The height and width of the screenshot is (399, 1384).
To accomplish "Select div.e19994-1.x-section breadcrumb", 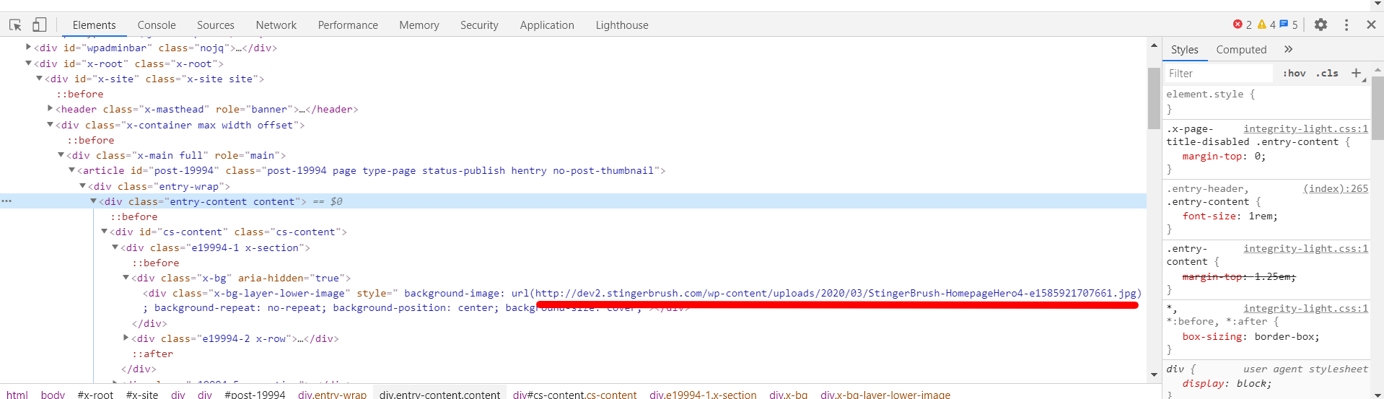I will click(703, 395).
